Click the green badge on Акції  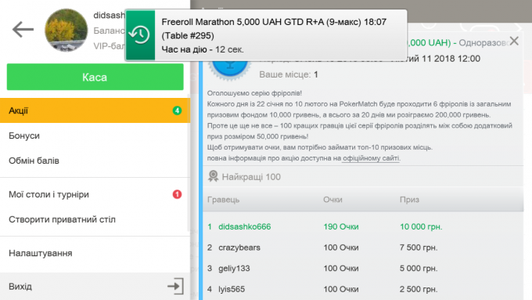pyautogui.click(x=177, y=110)
